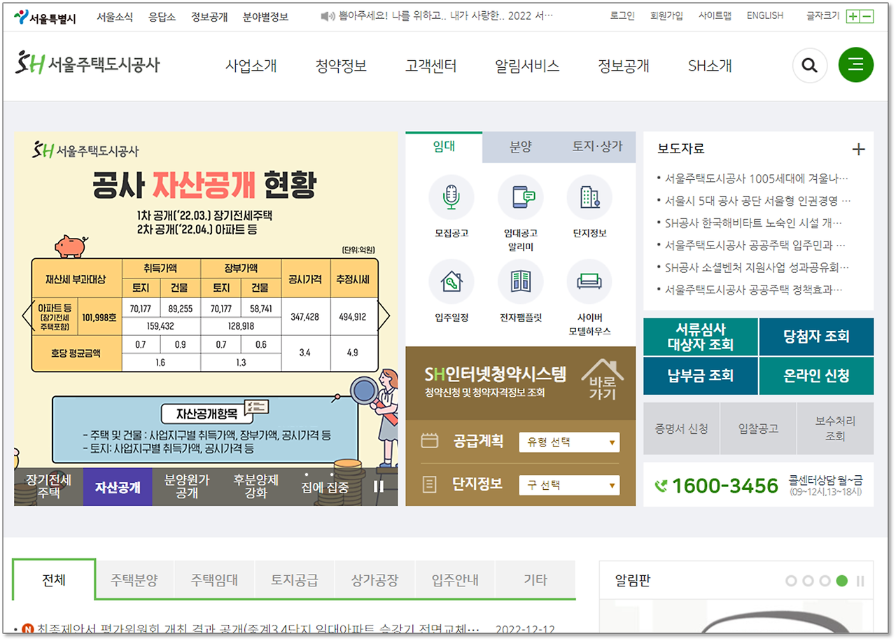Switch to the 토지·상가 tab
Screen dimensions: 896x641
pos(597,147)
